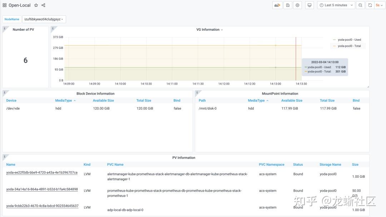The height and width of the screenshot is (217, 386).
Task: Sort block devices by Total Size
Action: (144, 101)
